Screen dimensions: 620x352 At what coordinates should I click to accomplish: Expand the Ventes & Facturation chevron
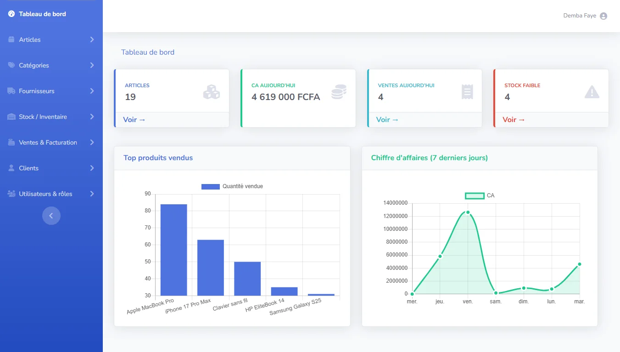point(92,142)
